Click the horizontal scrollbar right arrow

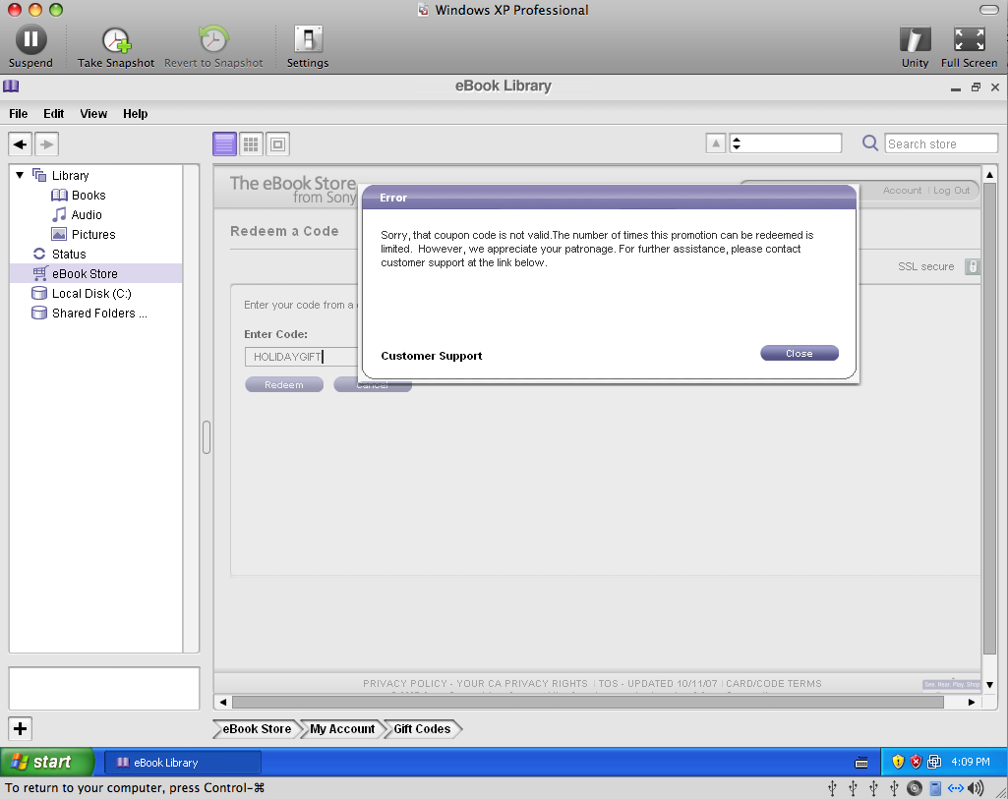click(971, 702)
